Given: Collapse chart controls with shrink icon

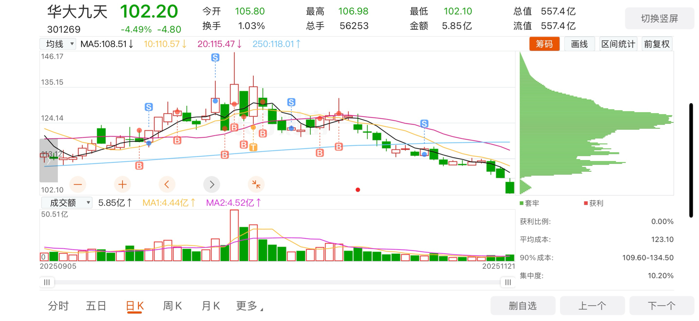Looking at the screenshot, I should pos(256,184).
